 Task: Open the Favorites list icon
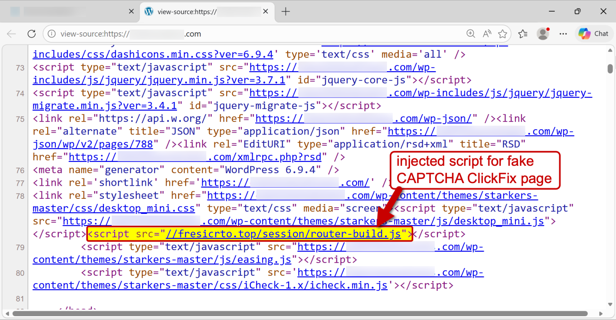coord(523,34)
